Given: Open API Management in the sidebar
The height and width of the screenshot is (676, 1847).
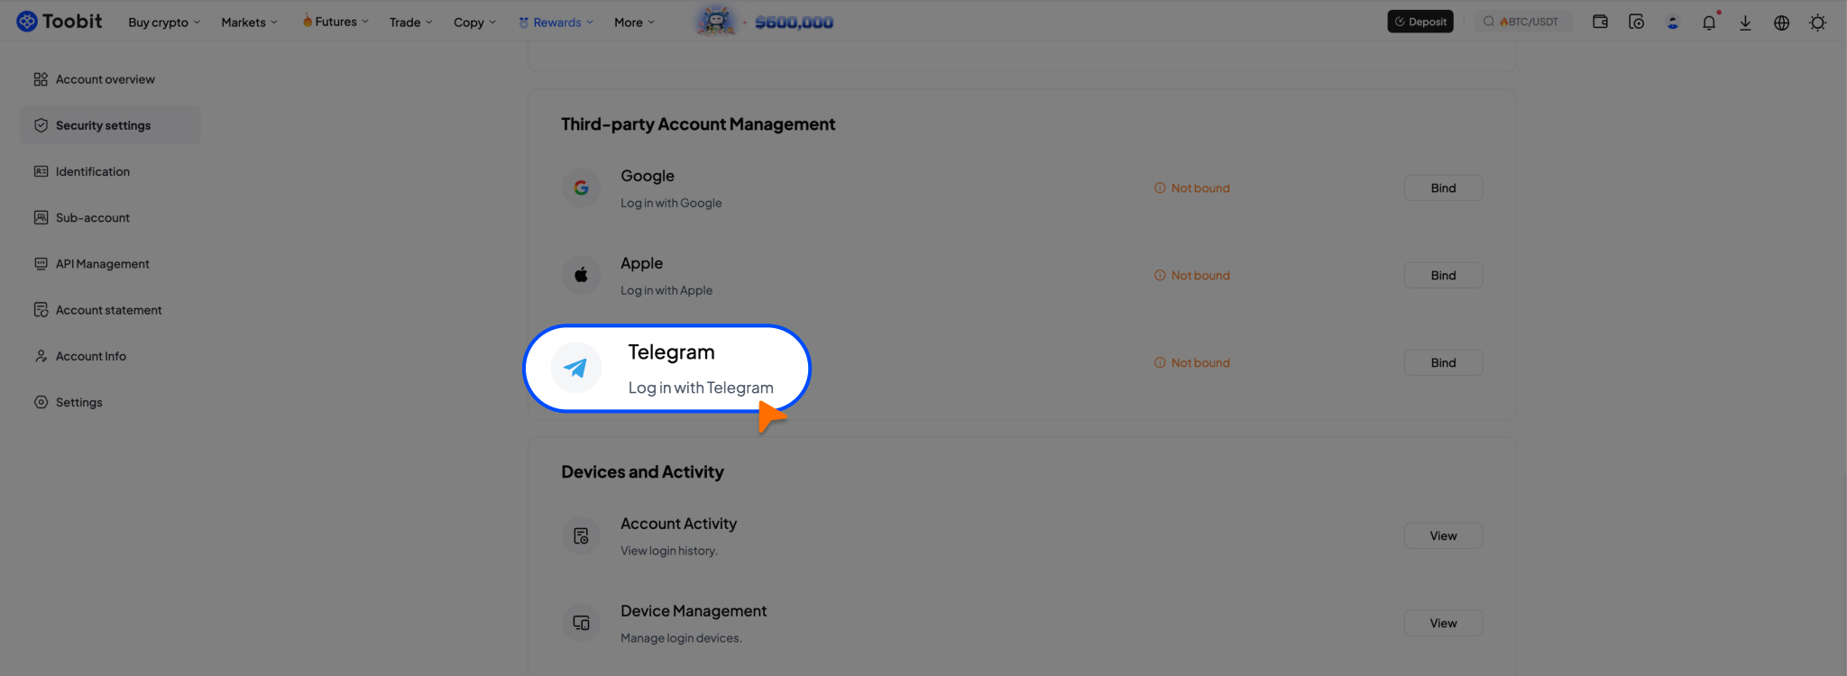Looking at the screenshot, I should (110, 263).
